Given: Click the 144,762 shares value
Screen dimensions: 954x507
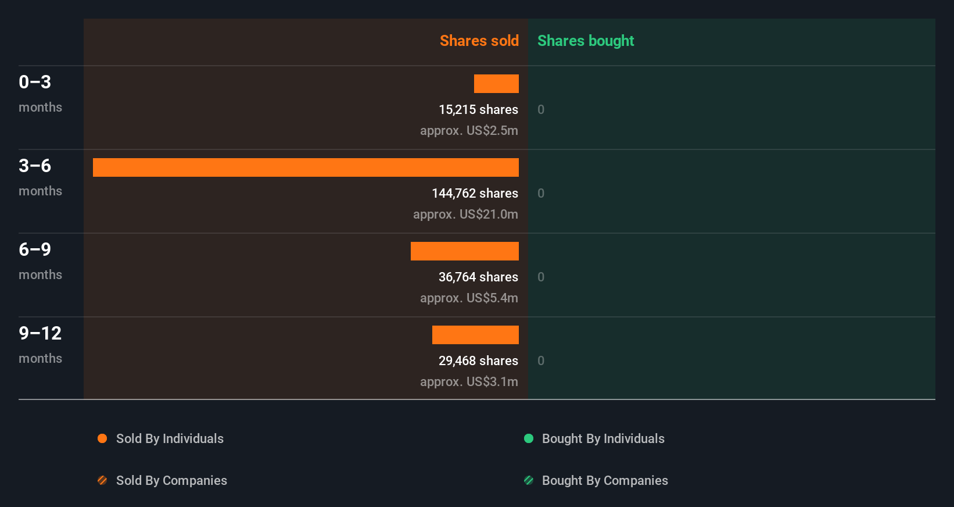Looking at the screenshot, I should pyautogui.click(x=475, y=193).
